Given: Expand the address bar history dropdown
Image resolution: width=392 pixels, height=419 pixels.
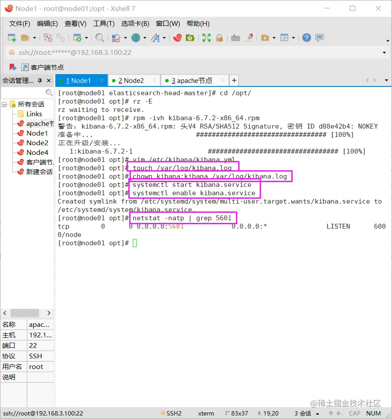Looking at the screenshot, I should tap(384, 53).
